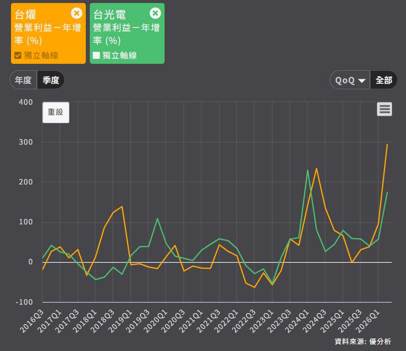Click the 2017Q1 x-axis label
This screenshot has height=351, width=406.
tap(49, 321)
